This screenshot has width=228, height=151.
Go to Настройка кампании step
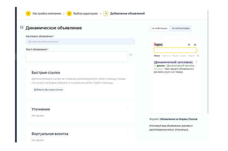(47, 13)
